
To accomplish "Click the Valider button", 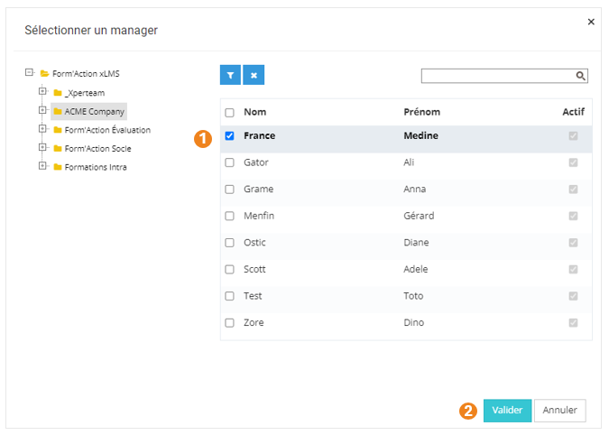I will (x=507, y=410).
